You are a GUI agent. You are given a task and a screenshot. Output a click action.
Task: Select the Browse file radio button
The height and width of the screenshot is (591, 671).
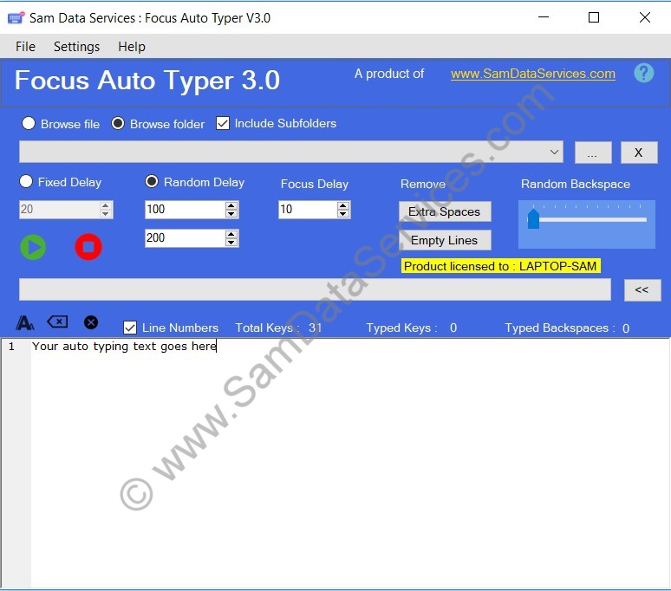click(x=29, y=123)
